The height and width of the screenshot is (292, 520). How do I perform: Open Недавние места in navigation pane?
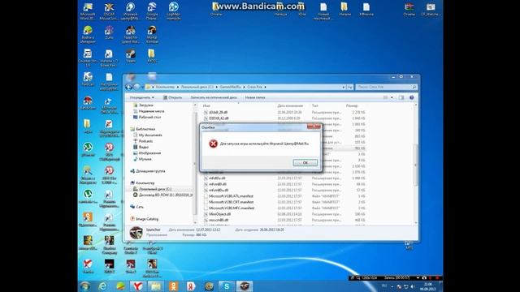pyautogui.click(x=151, y=111)
